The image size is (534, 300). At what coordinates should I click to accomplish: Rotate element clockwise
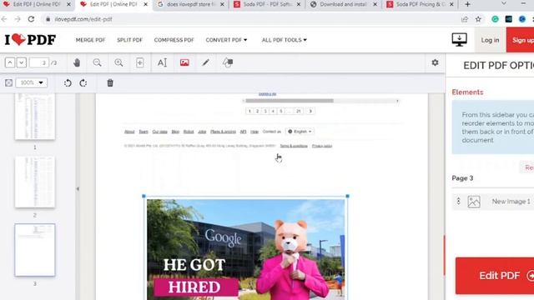(x=83, y=83)
